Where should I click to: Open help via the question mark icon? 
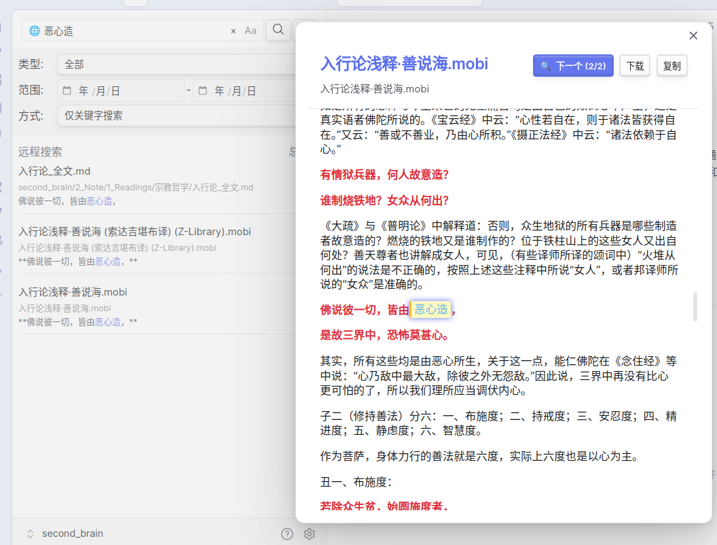tap(287, 534)
